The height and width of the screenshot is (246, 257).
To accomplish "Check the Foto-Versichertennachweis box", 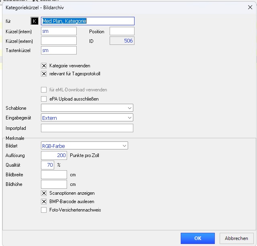I will (44, 210).
